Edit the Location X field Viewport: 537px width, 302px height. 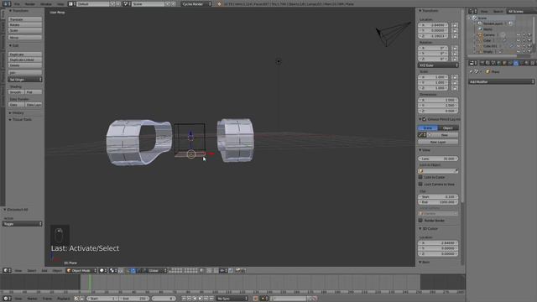433,25
